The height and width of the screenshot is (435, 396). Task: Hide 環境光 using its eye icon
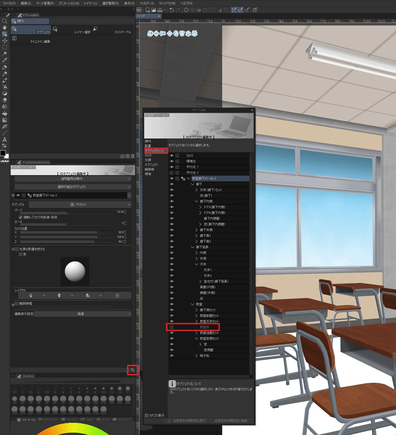click(172, 161)
